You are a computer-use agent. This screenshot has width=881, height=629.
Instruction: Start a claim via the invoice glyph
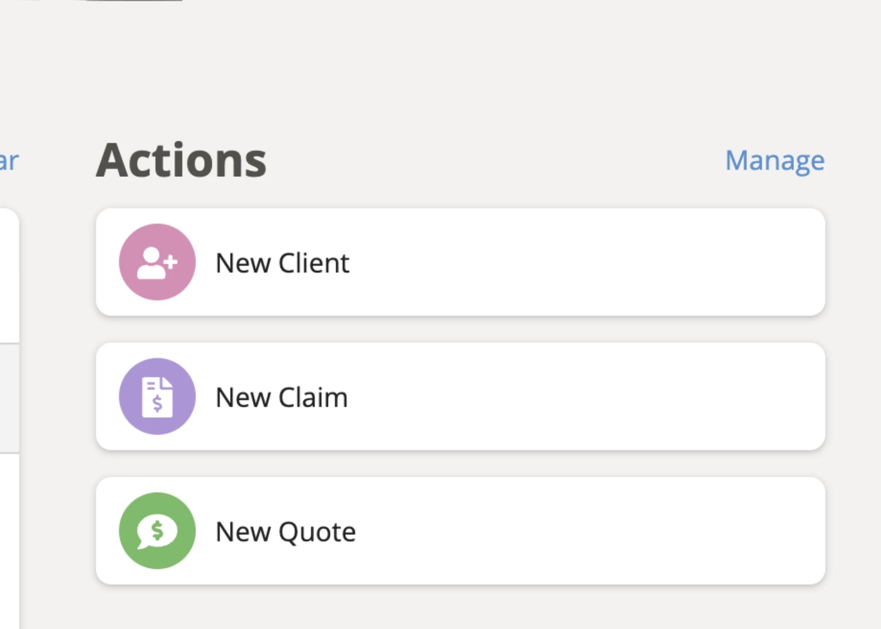[157, 397]
